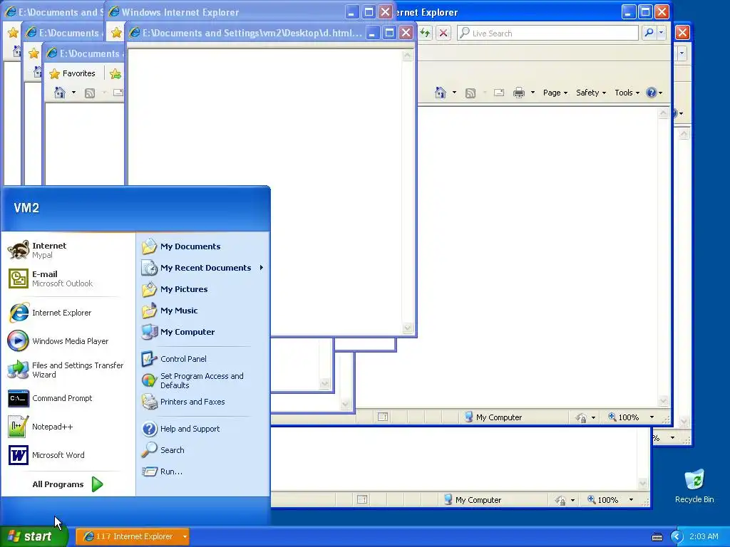This screenshot has width=730, height=547.
Task: Open Files and Settings Transfer Wizard
Action: pos(68,370)
